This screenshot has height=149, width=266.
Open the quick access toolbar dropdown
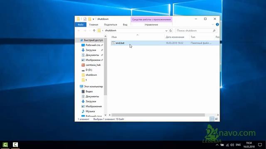93,19
